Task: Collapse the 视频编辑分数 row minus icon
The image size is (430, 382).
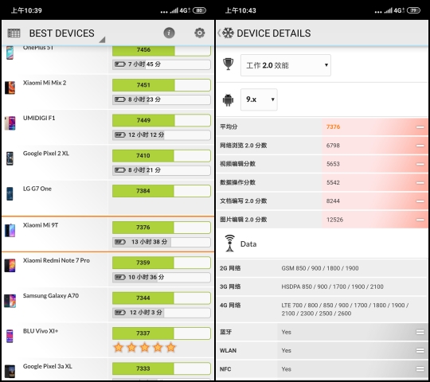Action: coord(420,164)
